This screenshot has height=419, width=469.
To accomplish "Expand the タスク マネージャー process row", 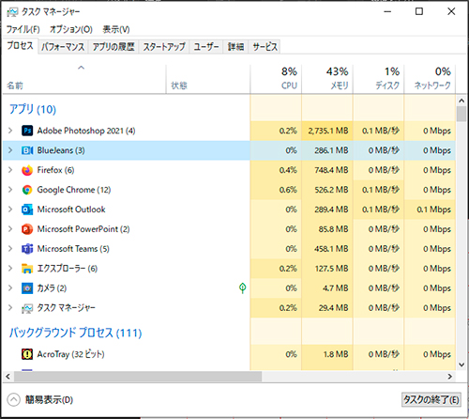I will point(10,308).
